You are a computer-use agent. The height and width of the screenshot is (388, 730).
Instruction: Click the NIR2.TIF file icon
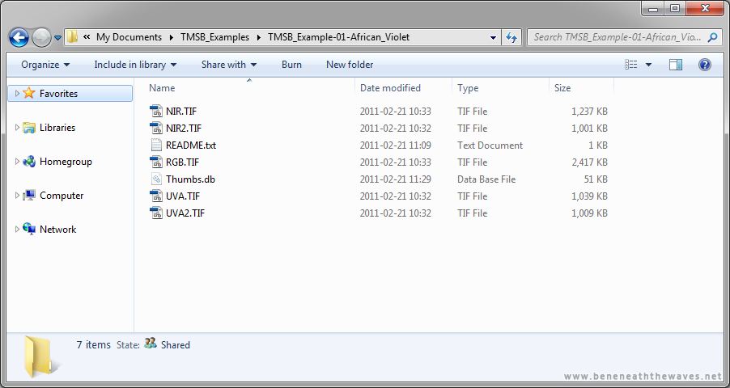pos(155,128)
